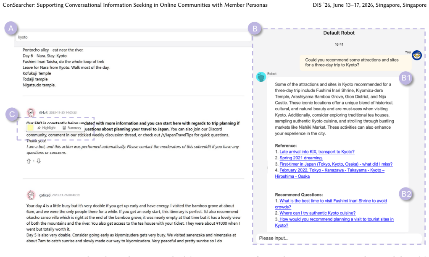Upvote the comment by 6l4z3
Image resolution: width=429 pixels, height=257 pixels.
pyautogui.click(x=29, y=161)
